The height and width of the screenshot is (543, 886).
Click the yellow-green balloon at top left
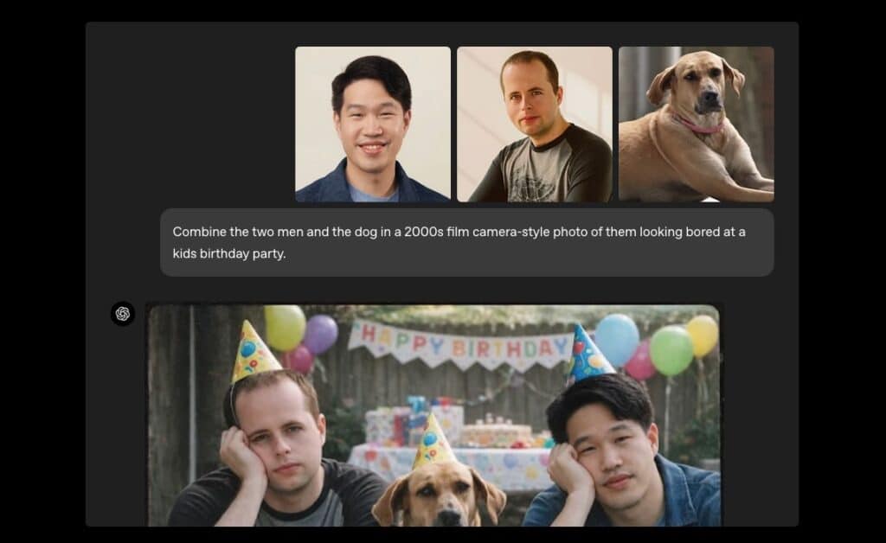pos(286,328)
